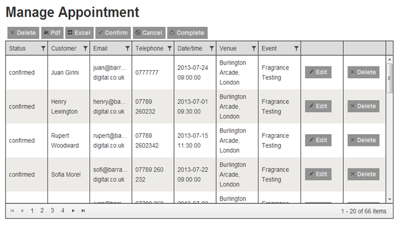Delete Juan Girini's appointment row
Viewport: 398px width, 225px height.
pos(363,72)
